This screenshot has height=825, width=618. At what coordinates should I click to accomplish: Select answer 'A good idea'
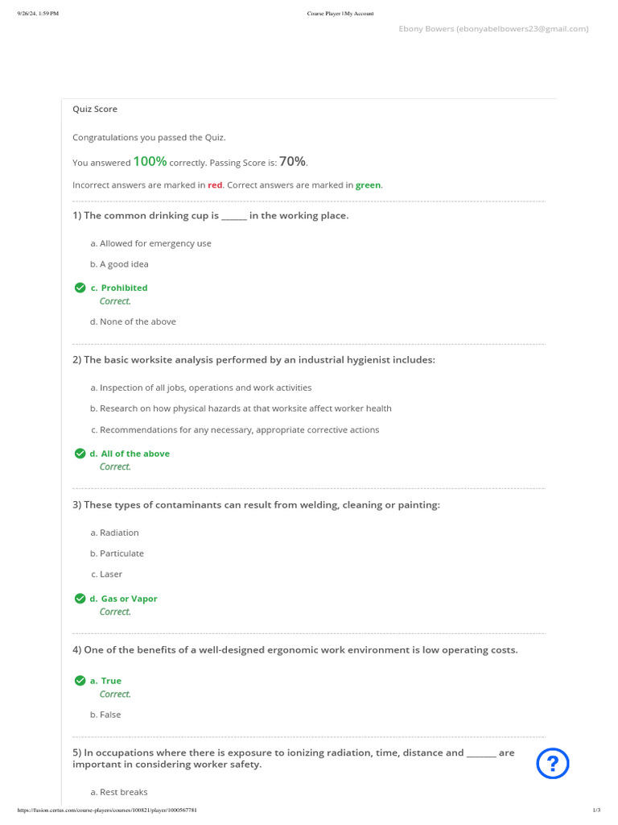[119, 264]
